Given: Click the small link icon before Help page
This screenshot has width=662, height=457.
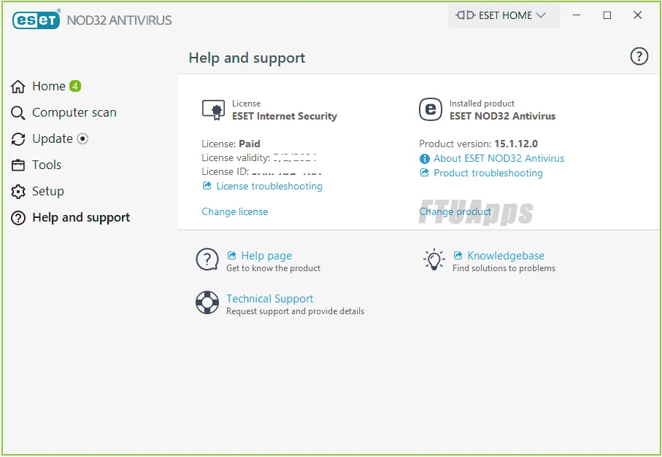Looking at the screenshot, I should coord(231,255).
